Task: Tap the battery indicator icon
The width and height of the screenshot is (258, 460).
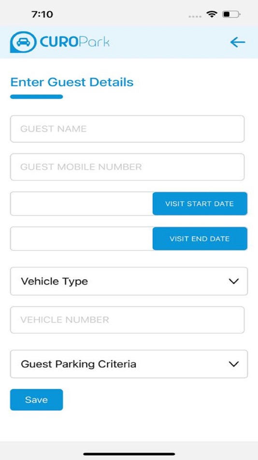Action: [231, 14]
